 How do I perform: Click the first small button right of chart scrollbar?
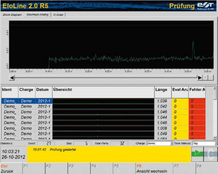(205, 78)
